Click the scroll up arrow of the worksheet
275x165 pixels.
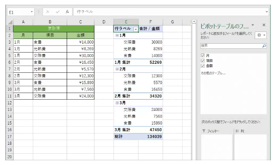[x=194, y=22]
